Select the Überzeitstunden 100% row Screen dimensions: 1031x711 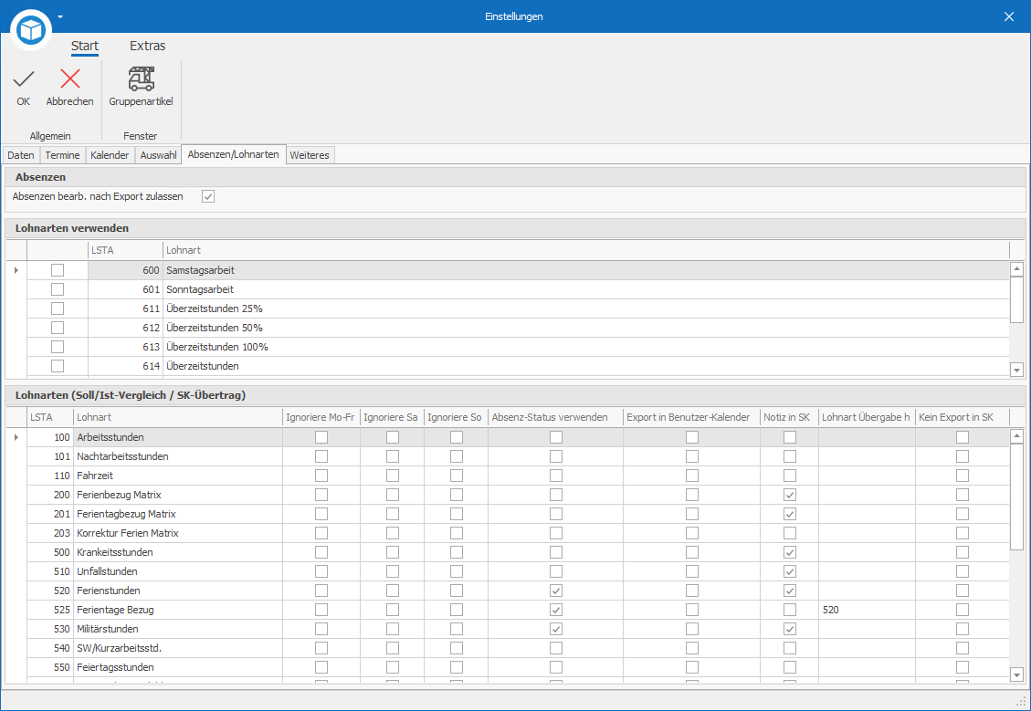pos(518,347)
